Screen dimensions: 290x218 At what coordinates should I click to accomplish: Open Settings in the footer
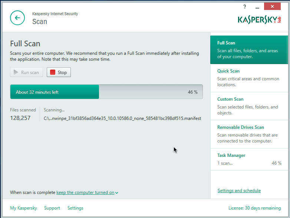(x=75, y=208)
